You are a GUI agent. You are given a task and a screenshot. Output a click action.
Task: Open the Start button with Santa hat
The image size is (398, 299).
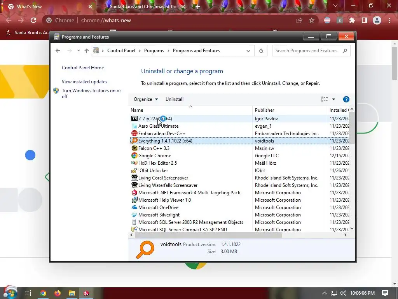[10, 293]
